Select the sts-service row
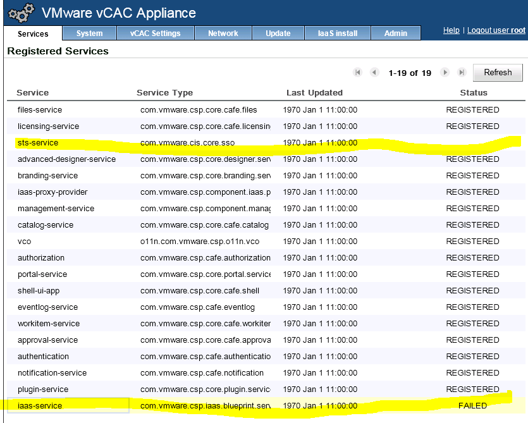528x423 pixels. pos(266,143)
